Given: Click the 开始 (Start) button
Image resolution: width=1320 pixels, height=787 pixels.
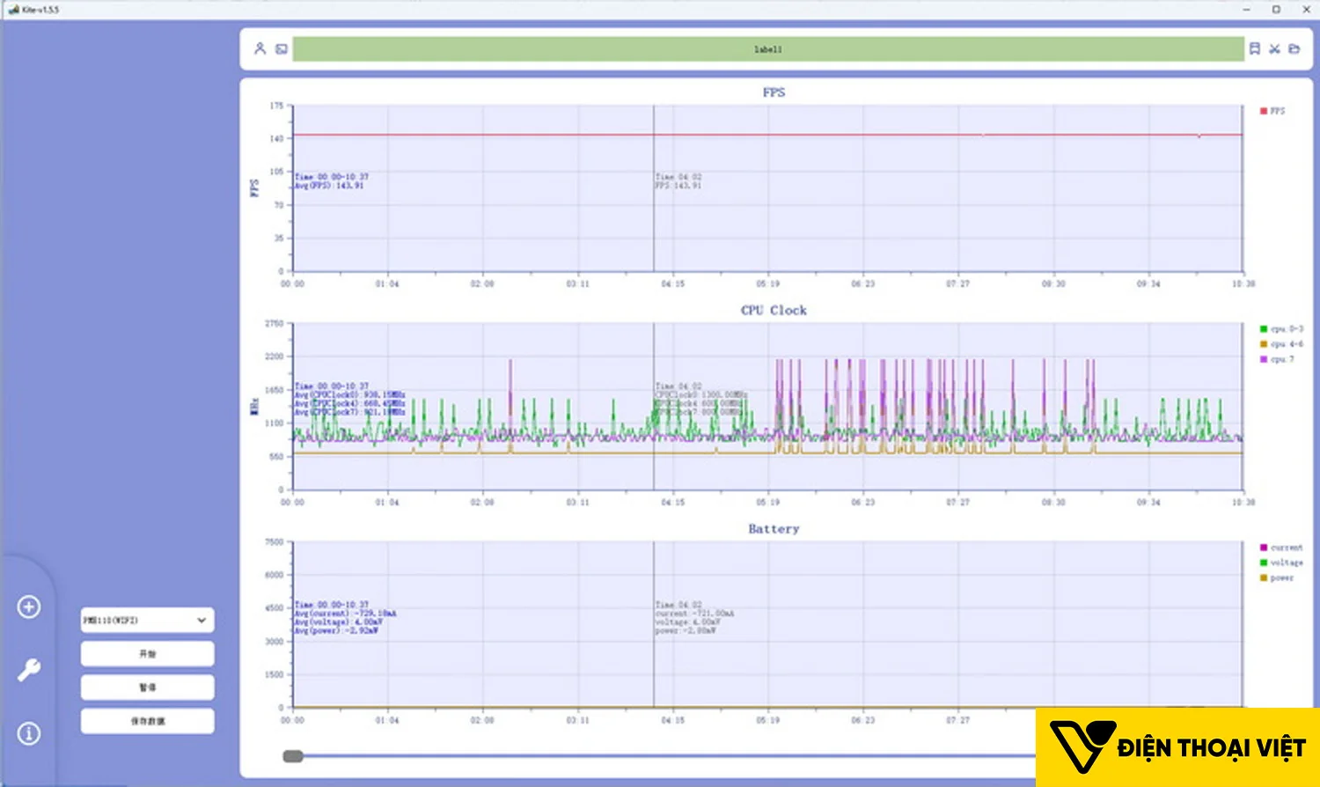Looking at the screenshot, I should (147, 654).
